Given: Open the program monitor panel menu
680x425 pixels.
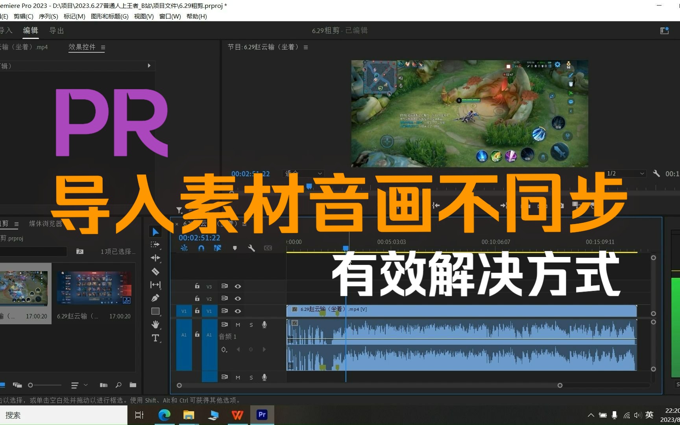Looking at the screenshot, I should pyautogui.click(x=306, y=47).
